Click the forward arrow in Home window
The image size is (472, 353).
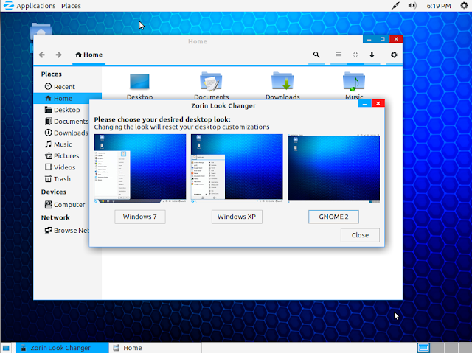59,55
